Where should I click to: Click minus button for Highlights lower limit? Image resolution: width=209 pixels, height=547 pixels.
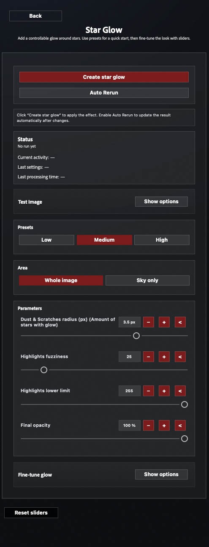(149, 391)
